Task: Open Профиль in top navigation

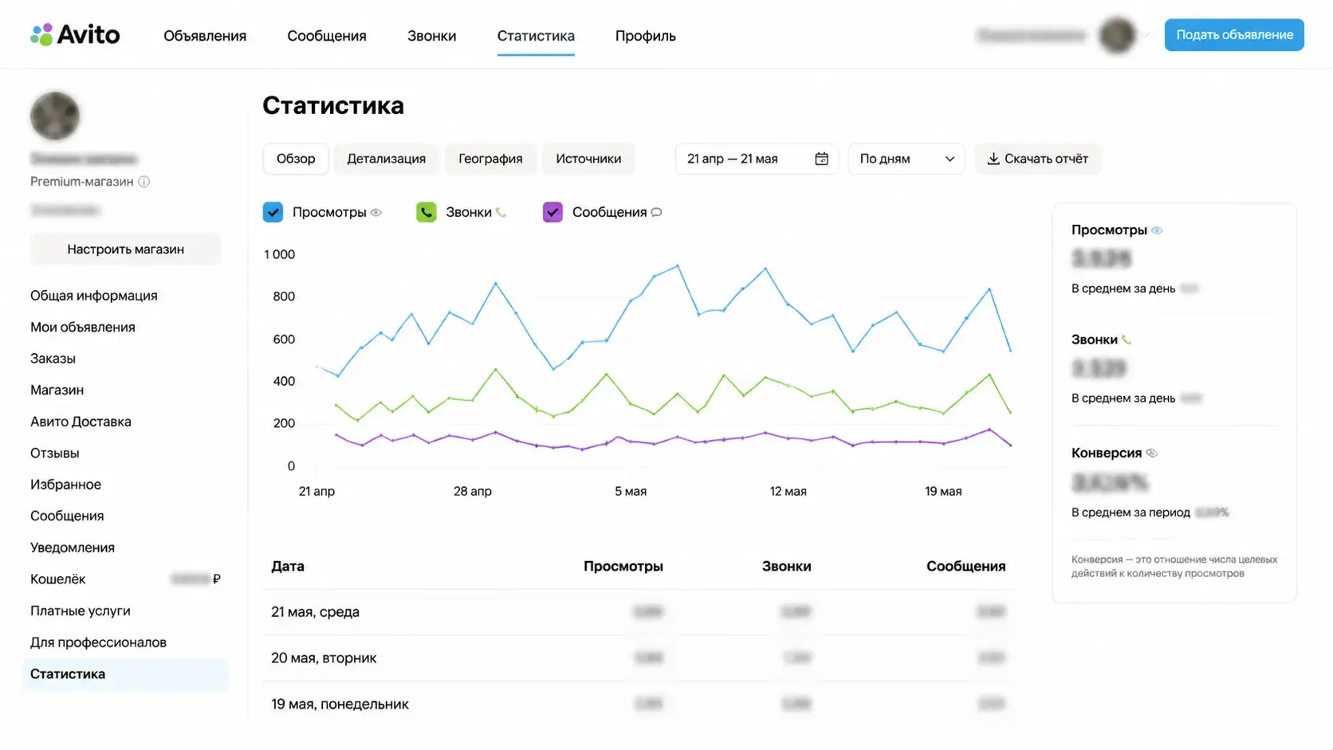Action: (x=645, y=36)
